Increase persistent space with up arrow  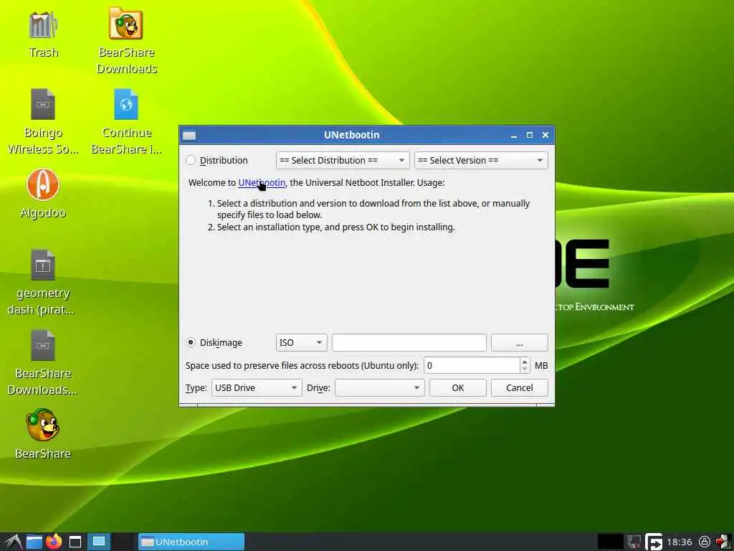pyautogui.click(x=525, y=362)
